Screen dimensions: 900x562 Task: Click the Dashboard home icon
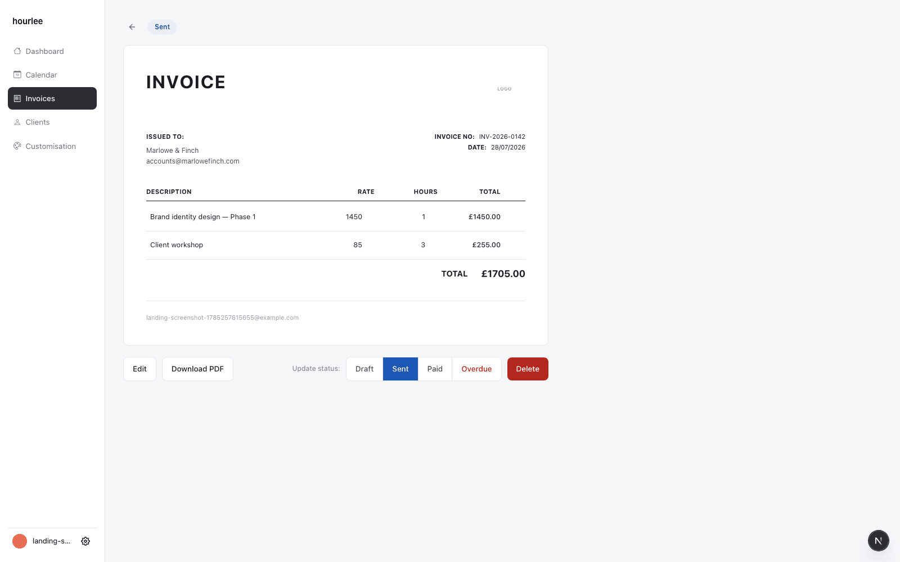[x=17, y=51]
